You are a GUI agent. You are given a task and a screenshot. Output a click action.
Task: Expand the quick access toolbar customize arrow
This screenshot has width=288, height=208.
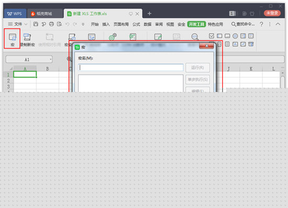click(x=83, y=24)
